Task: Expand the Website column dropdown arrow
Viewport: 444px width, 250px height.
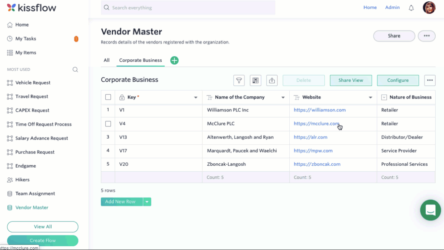Action: [x=370, y=98]
